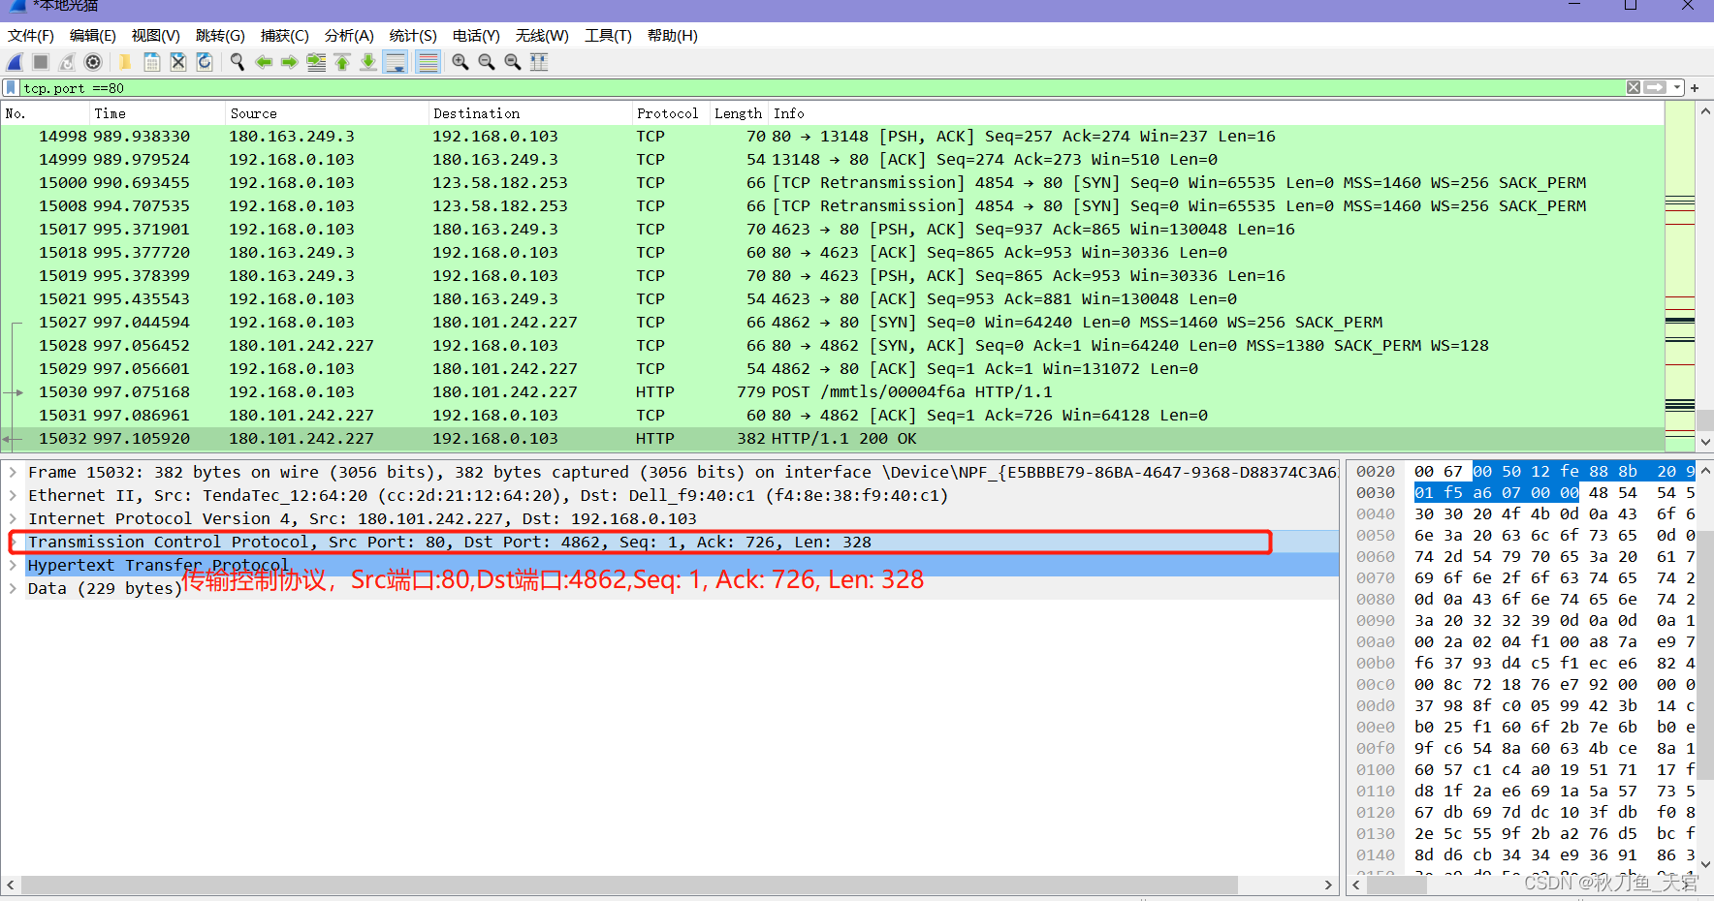Sort by the No. column header

[45, 113]
